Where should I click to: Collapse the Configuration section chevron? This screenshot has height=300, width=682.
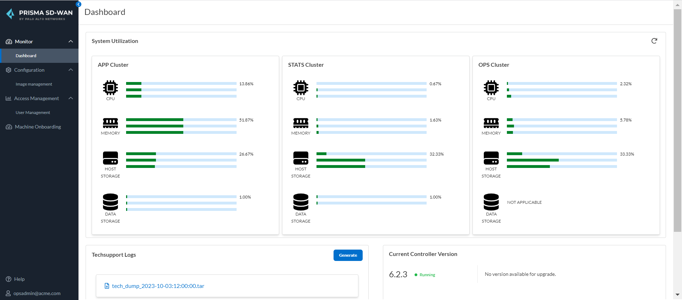coord(71,70)
